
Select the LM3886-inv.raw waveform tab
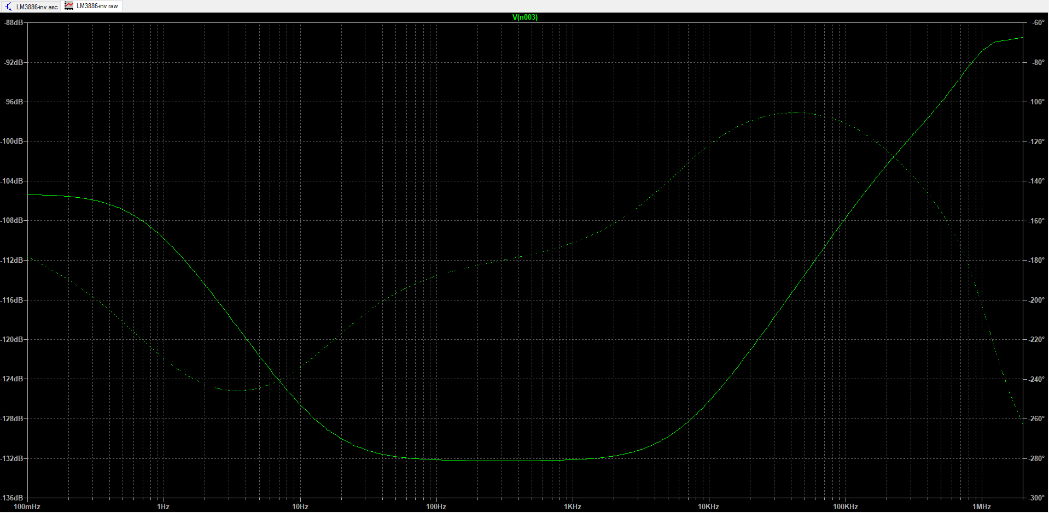click(92, 6)
